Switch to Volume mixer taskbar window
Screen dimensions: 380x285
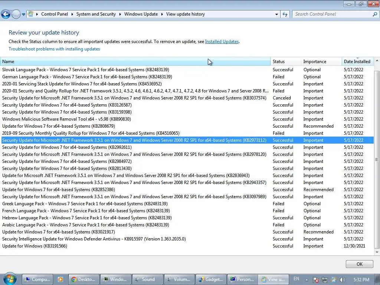pos(179,279)
